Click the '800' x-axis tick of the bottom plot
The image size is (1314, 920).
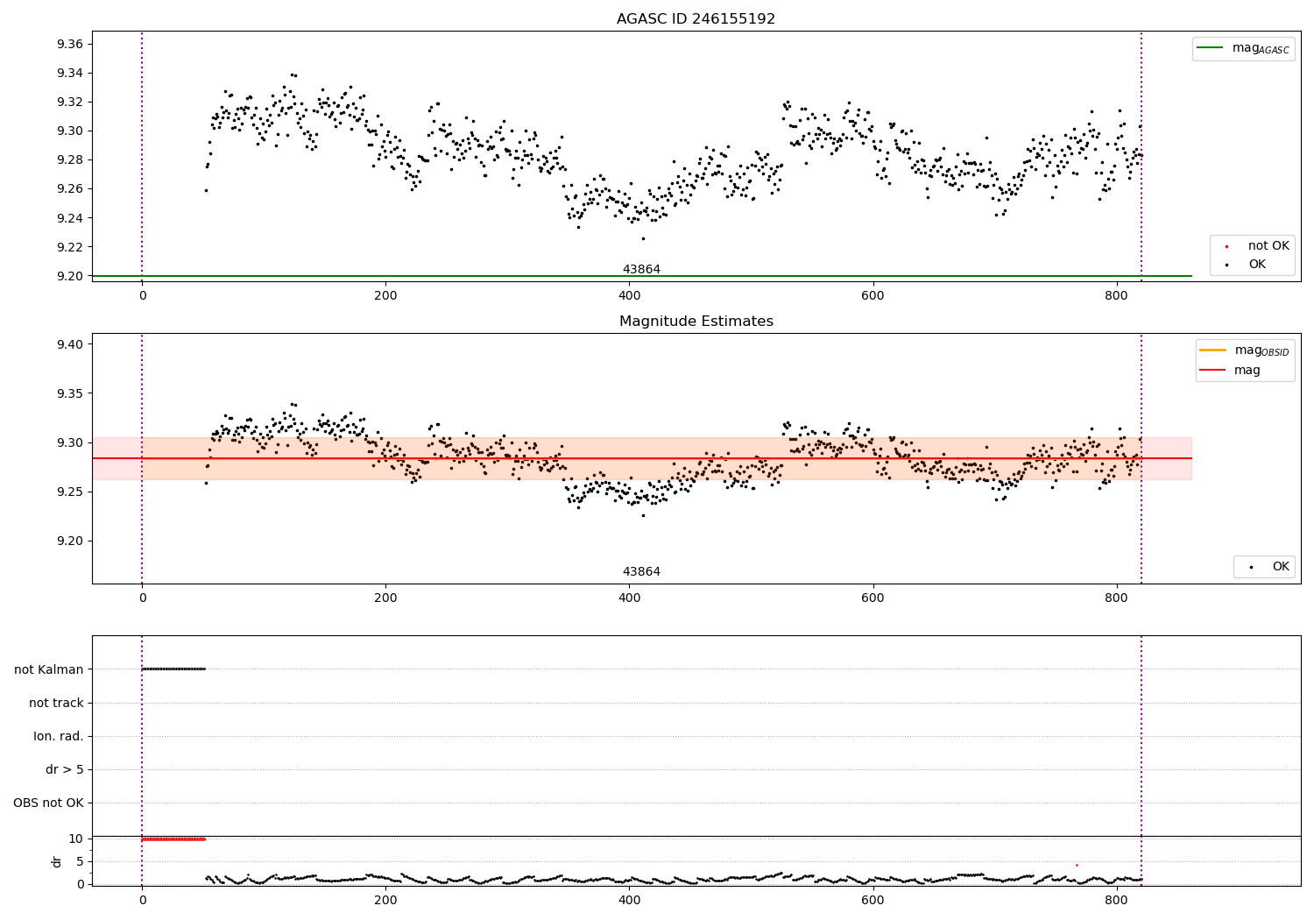(1116, 900)
